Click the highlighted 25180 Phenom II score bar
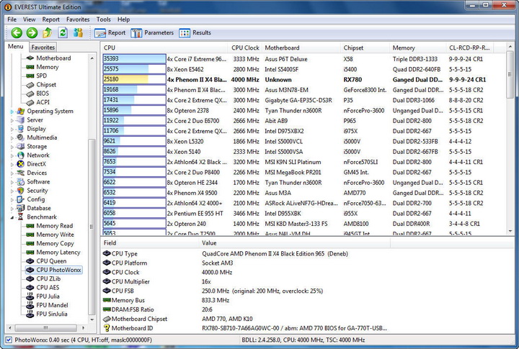 134,79
